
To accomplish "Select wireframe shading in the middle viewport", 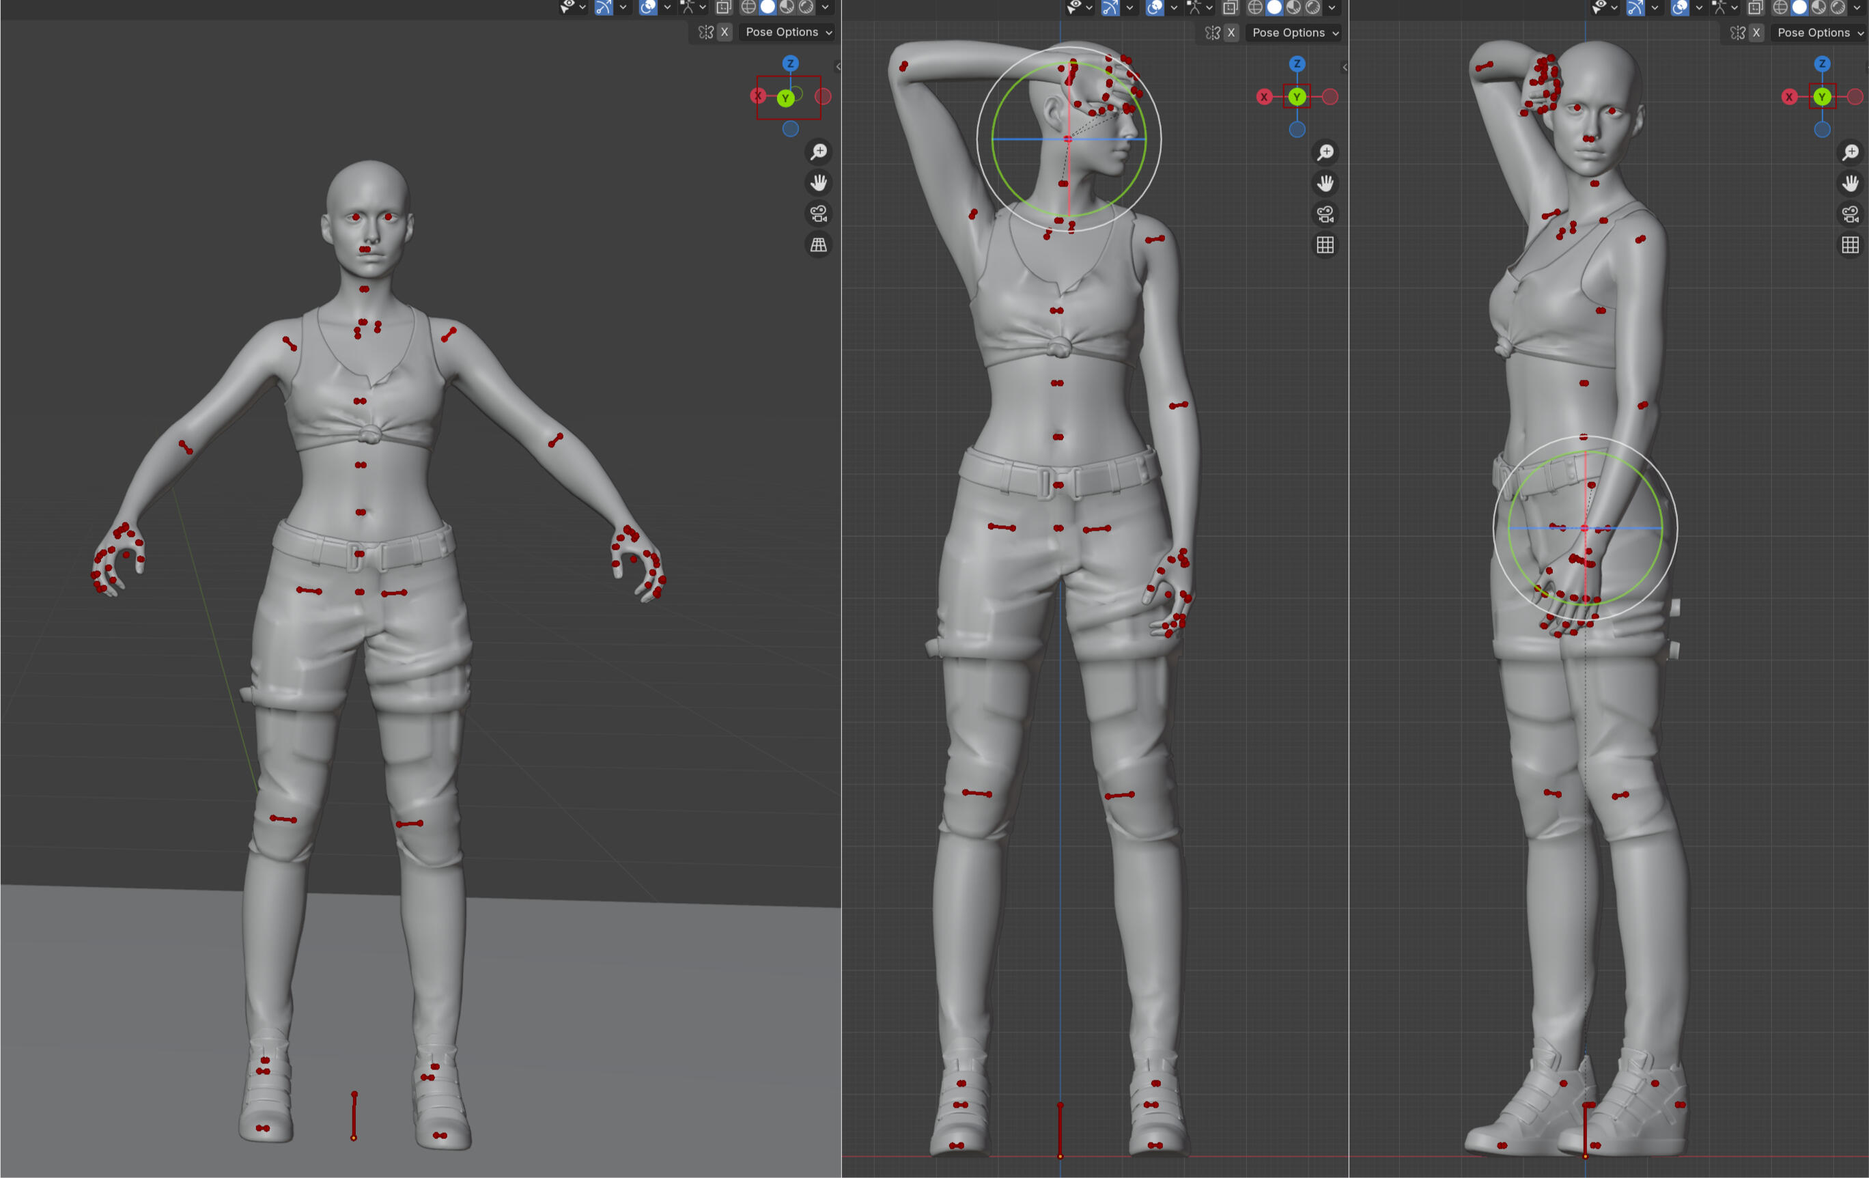I will (1255, 8).
